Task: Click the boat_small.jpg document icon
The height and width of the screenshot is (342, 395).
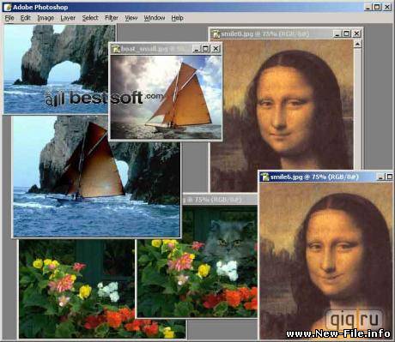Action: tap(116, 49)
